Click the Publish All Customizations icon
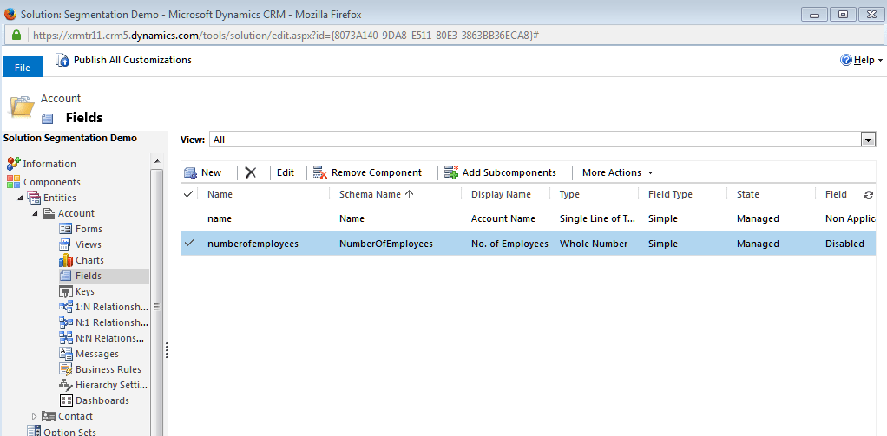The image size is (887, 436). click(x=62, y=60)
